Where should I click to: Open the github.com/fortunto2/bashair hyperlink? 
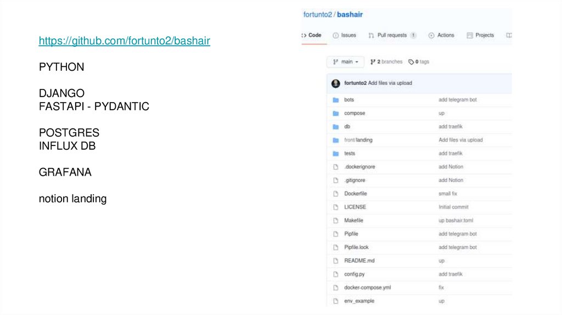(124, 41)
